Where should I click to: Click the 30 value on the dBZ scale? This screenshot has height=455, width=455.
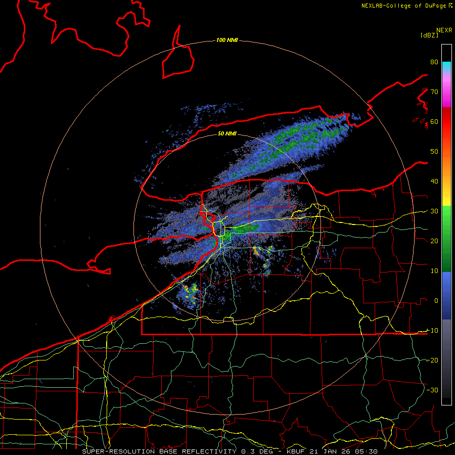pos(434,211)
